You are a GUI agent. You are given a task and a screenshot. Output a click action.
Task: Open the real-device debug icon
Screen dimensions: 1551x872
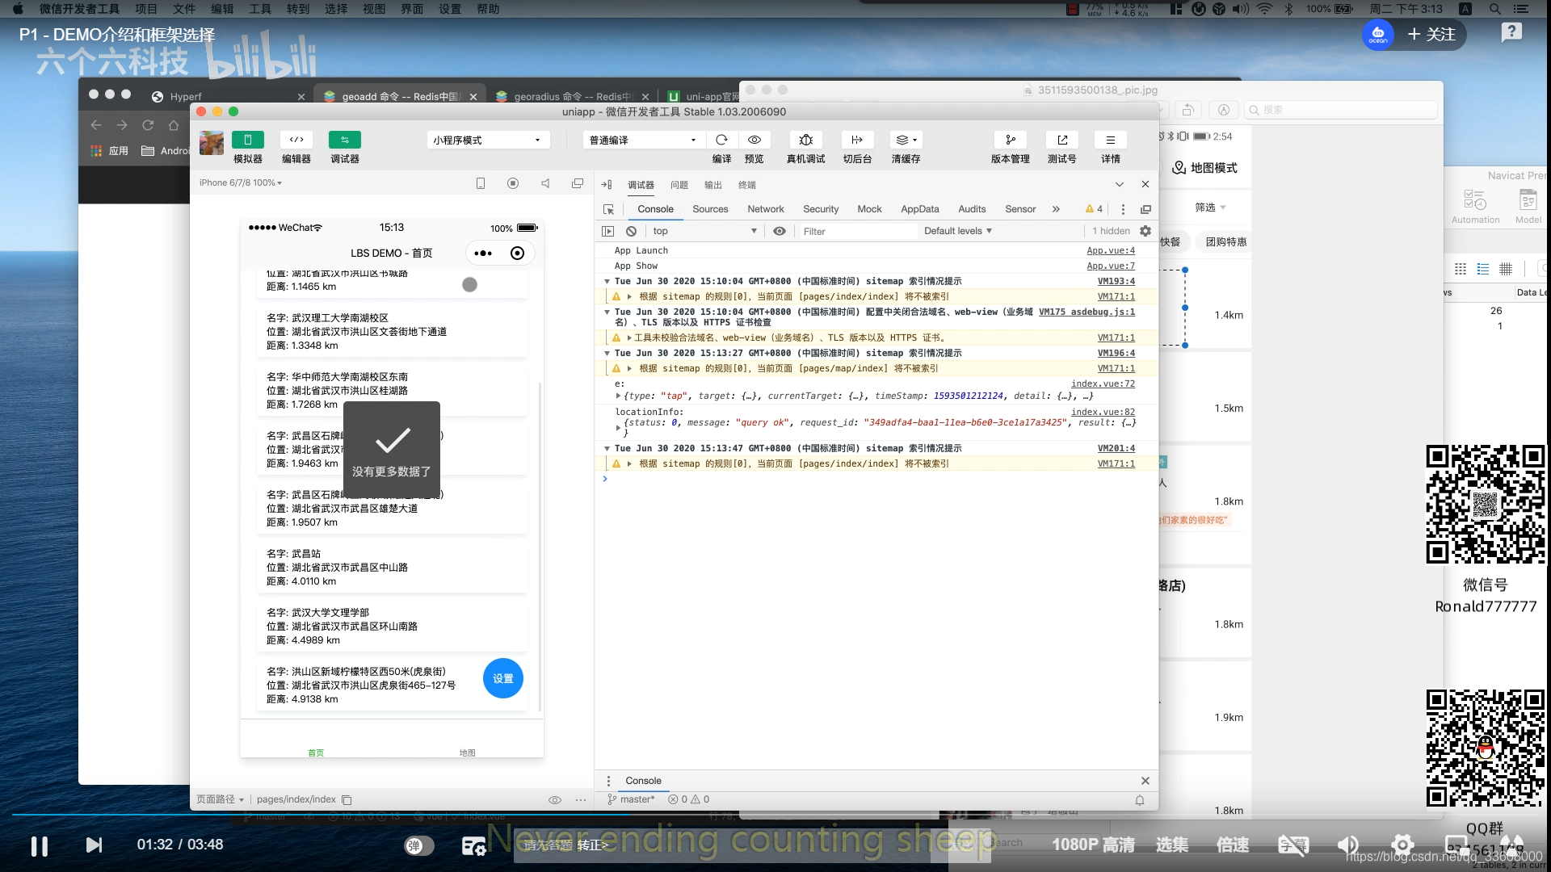click(805, 140)
